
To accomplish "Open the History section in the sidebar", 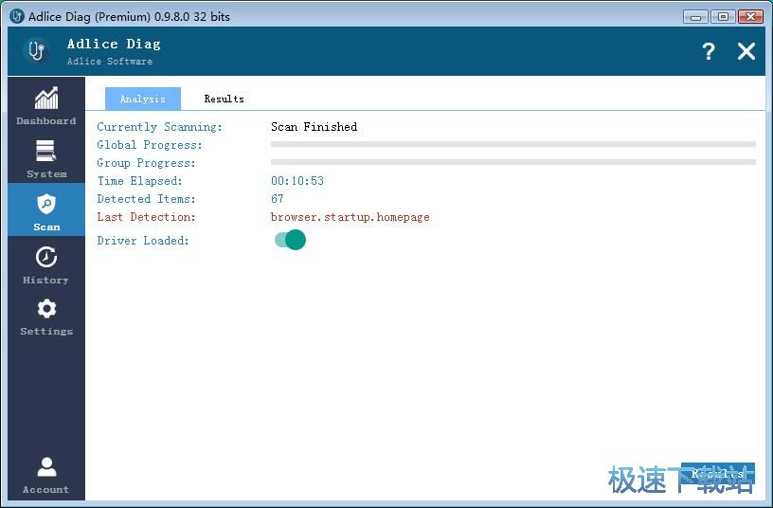I will pyautogui.click(x=46, y=264).
